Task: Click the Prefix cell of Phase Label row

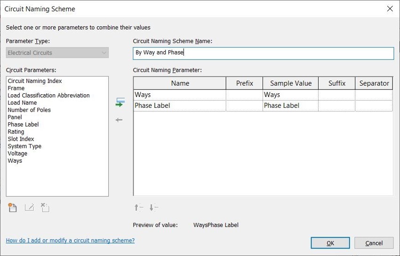Action: click(244, 105)
